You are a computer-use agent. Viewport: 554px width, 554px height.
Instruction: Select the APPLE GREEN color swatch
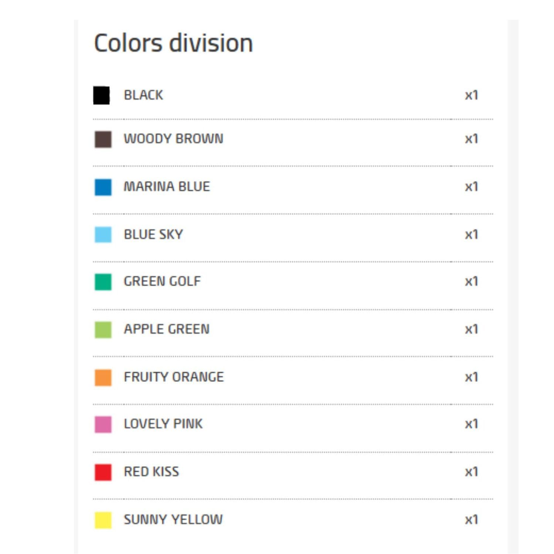[102, 328]
